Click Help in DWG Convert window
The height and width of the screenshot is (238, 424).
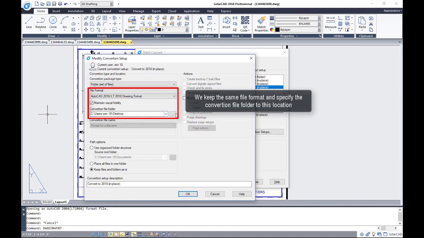tap(277, 182)
